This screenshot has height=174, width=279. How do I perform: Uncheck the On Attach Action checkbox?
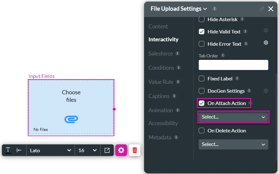pos(202,103)
